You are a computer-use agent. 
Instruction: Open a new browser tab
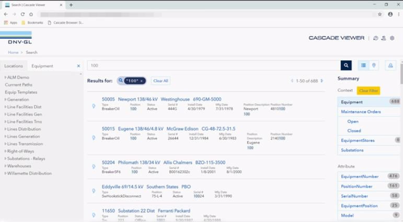[71, 5]
